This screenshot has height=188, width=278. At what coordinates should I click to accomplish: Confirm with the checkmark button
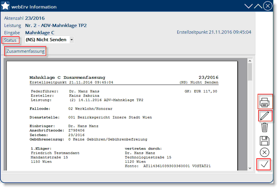coord(265,165)
